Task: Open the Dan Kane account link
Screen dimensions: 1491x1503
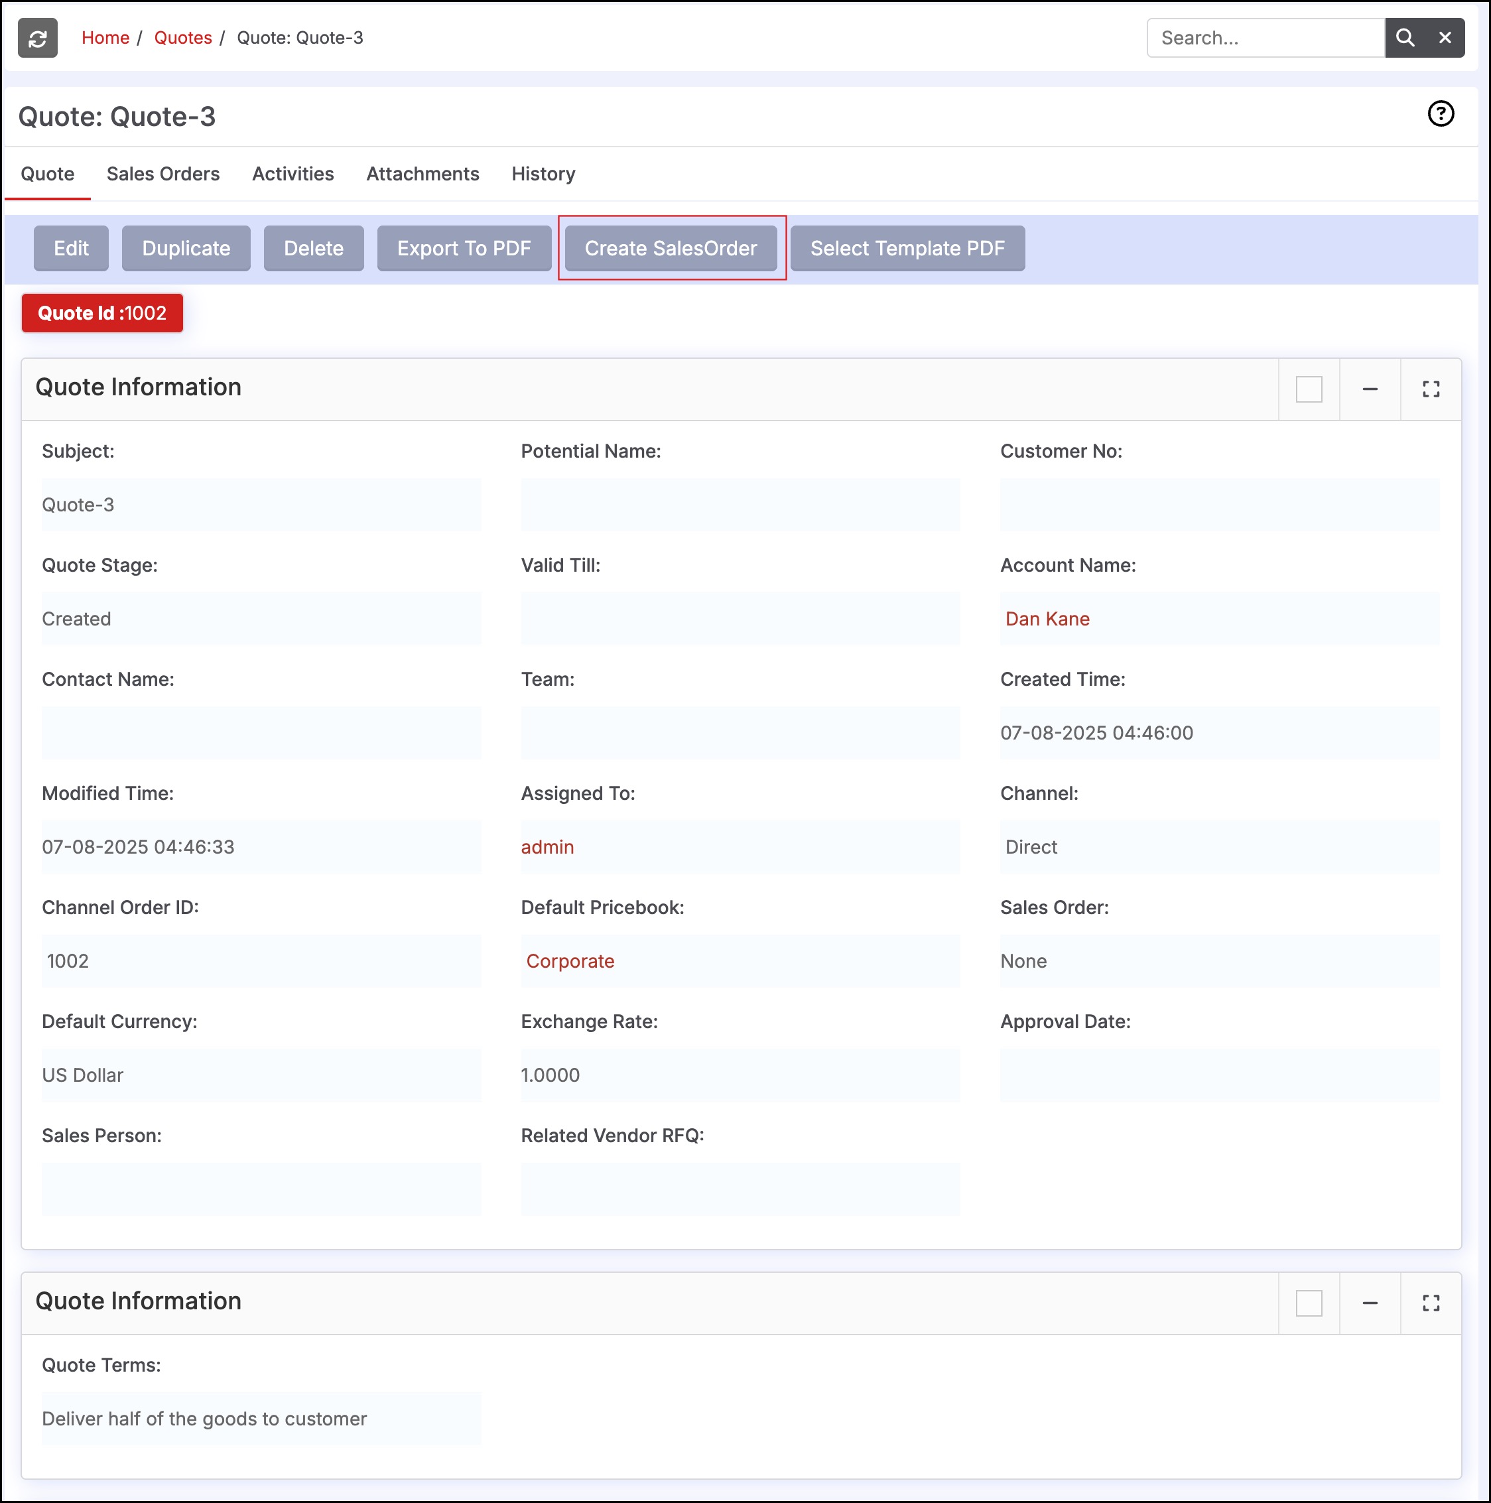Action: 1047,618
